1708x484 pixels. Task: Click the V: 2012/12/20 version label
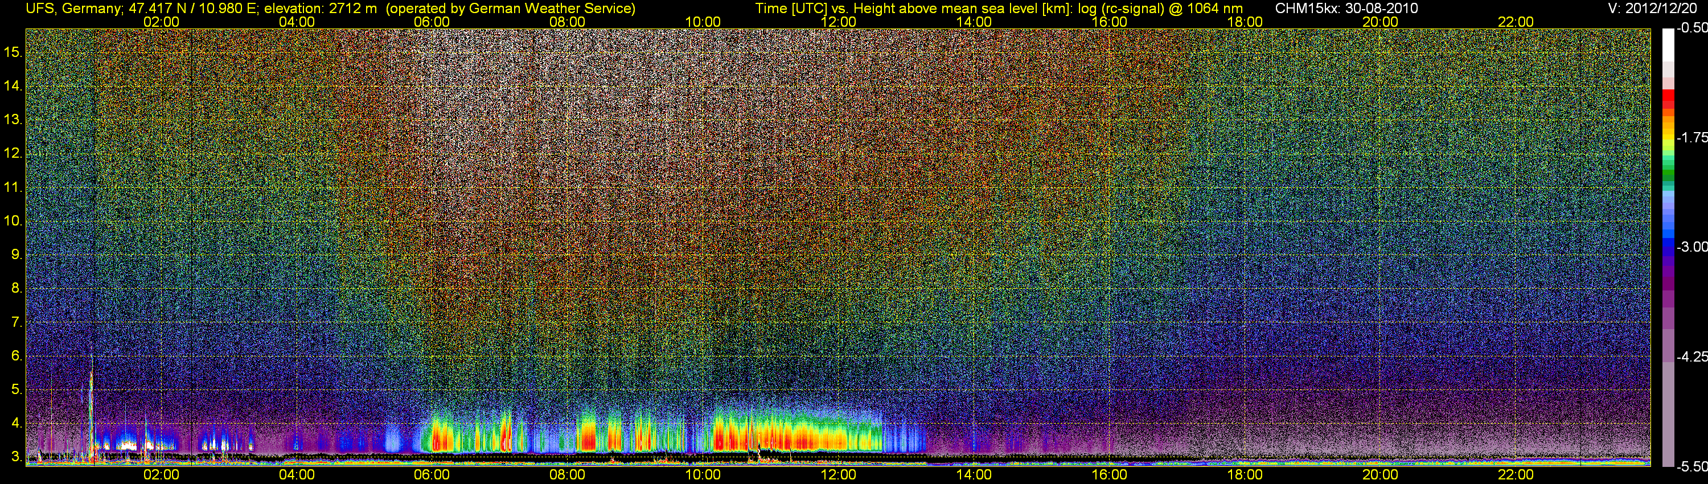coord(1655,9)
